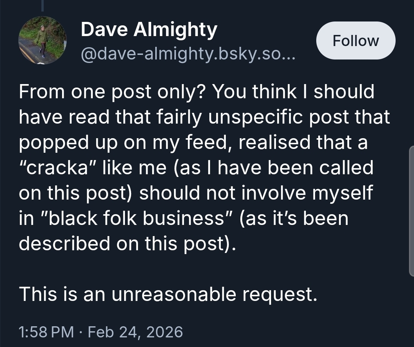Click the phrase "should not involve myself"

(256, 193)
